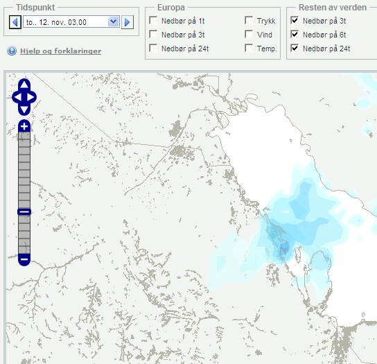Uncheck Resten av verden Nedbør på 6t
377x364 pixels.
tap(295, 34)
